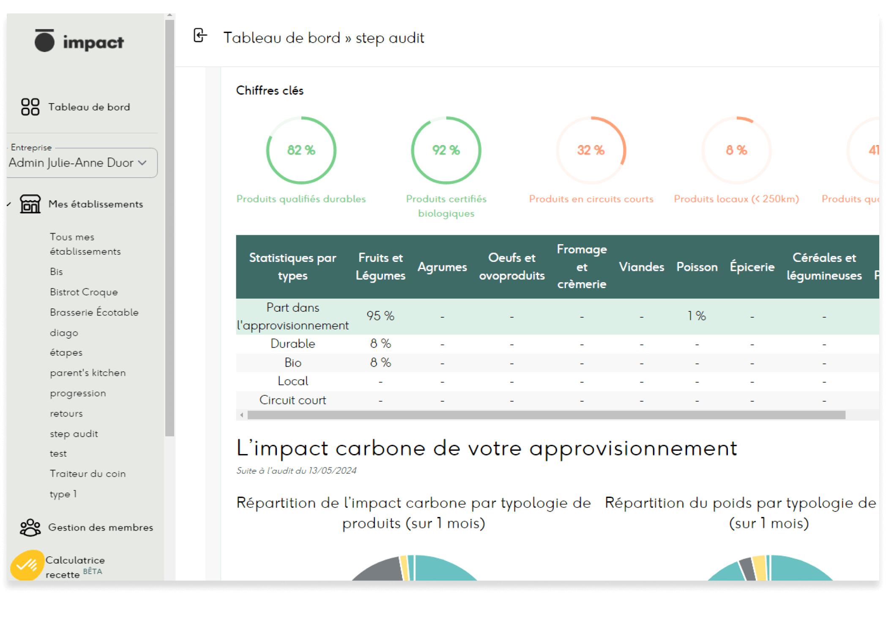Select the progression establishment
Image resolution: width=886 pixels, height=637 pixels.
[x=78, y=393]
